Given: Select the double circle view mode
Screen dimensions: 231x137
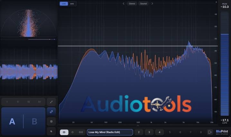Looking at the screenshot, I should click(x=81, y=132).
